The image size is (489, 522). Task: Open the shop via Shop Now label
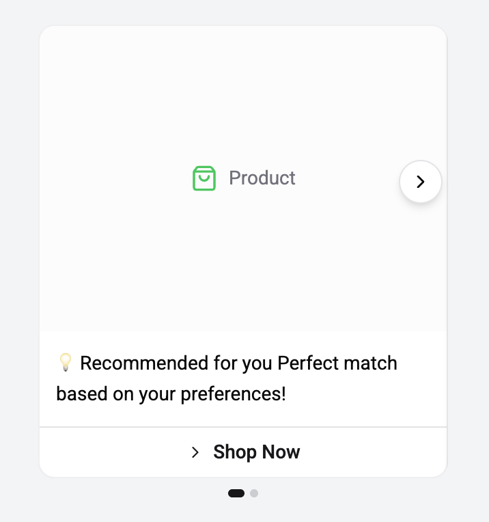[x=256, y=452]
